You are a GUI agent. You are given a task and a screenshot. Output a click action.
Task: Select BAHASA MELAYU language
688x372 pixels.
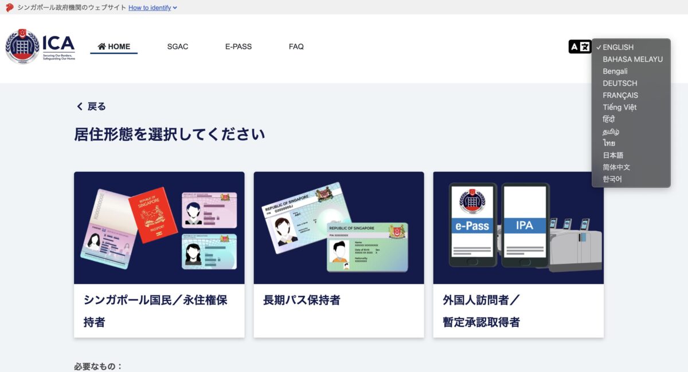631,60
